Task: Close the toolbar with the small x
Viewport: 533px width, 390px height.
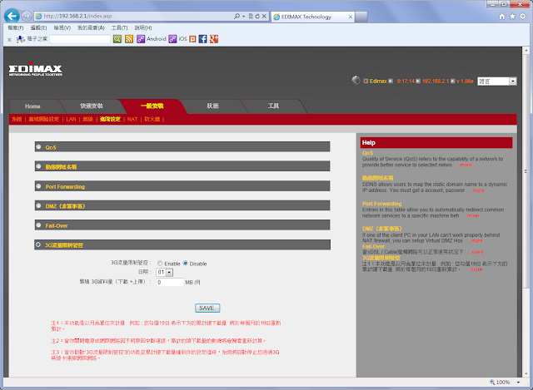Action: 9,40
